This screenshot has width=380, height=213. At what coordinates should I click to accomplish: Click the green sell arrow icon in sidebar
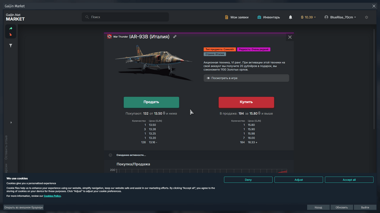click(11, 28)
